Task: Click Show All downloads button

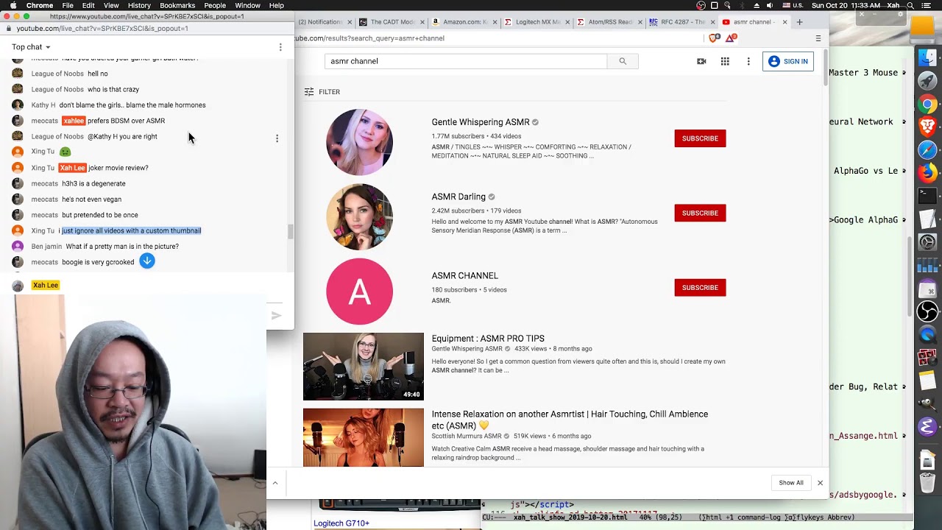Action: (x=791, y=483)
